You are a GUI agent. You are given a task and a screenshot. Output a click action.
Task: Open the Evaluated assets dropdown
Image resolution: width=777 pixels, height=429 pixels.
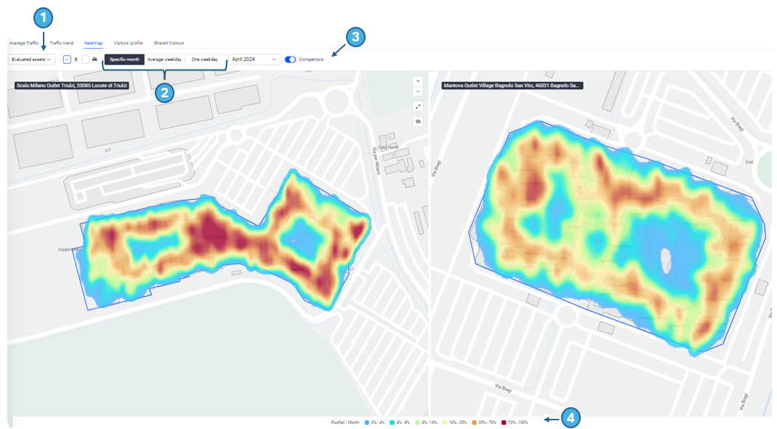pos(31,60)
